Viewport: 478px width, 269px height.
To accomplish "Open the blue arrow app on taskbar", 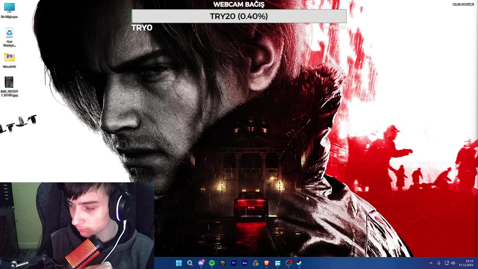I will coord(278,263).
